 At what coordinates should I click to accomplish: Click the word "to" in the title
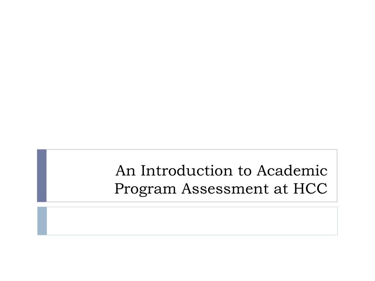tap(245, 171)
